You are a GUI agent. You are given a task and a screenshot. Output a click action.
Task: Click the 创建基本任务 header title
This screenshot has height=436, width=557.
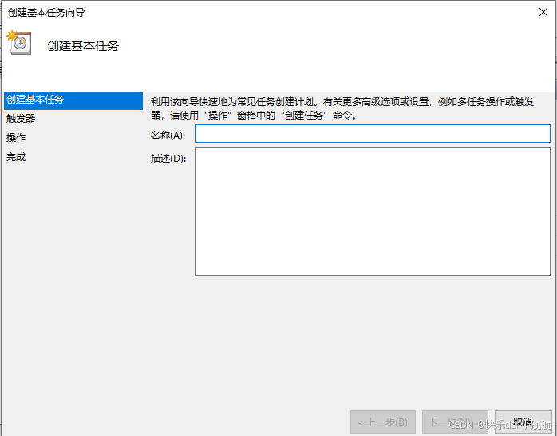83,45
